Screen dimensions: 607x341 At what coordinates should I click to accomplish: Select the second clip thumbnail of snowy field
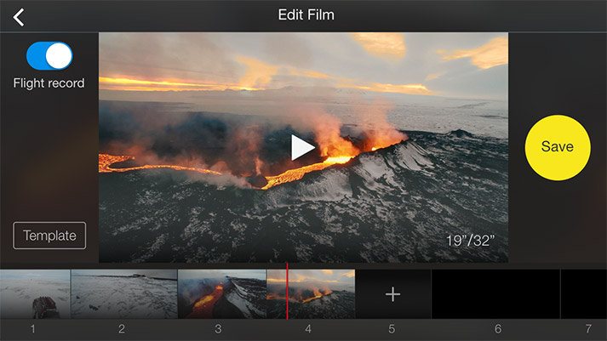click(x=124, y=294)
